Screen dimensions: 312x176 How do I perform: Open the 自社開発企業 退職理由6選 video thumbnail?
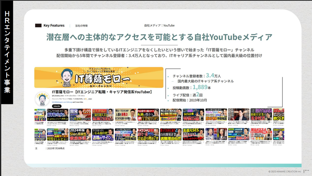[x=171, y=135]
